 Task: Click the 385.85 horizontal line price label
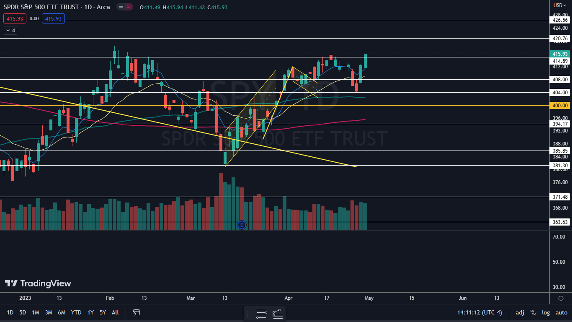pos(560,151)
